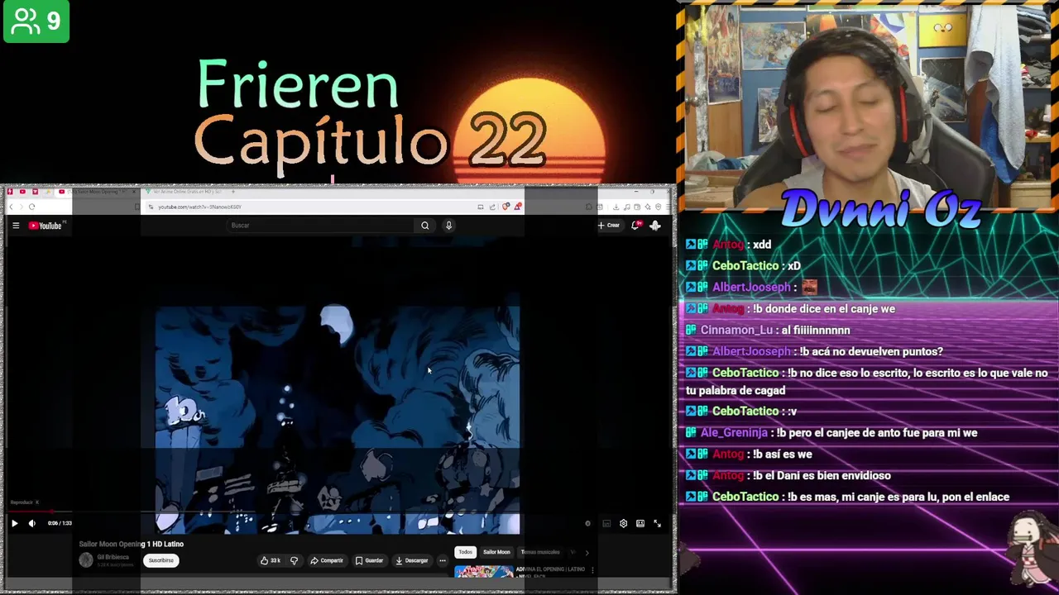The width and height of the screenshot is (1059, 595).
Task: Reload the browser page
Action: click(31, 207)
